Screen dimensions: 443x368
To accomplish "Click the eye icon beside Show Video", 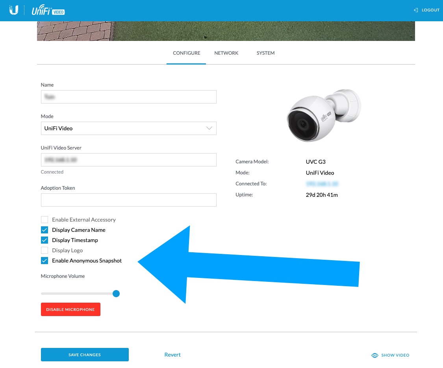I will point(374,355).
